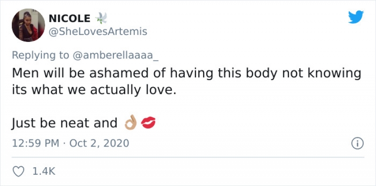
Task: Click the 'Men will be ashamed' line
Action: point(187,74)
